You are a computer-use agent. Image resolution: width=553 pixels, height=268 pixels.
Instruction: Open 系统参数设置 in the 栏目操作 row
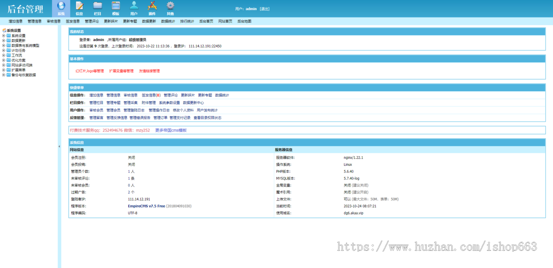coord(169,103)
